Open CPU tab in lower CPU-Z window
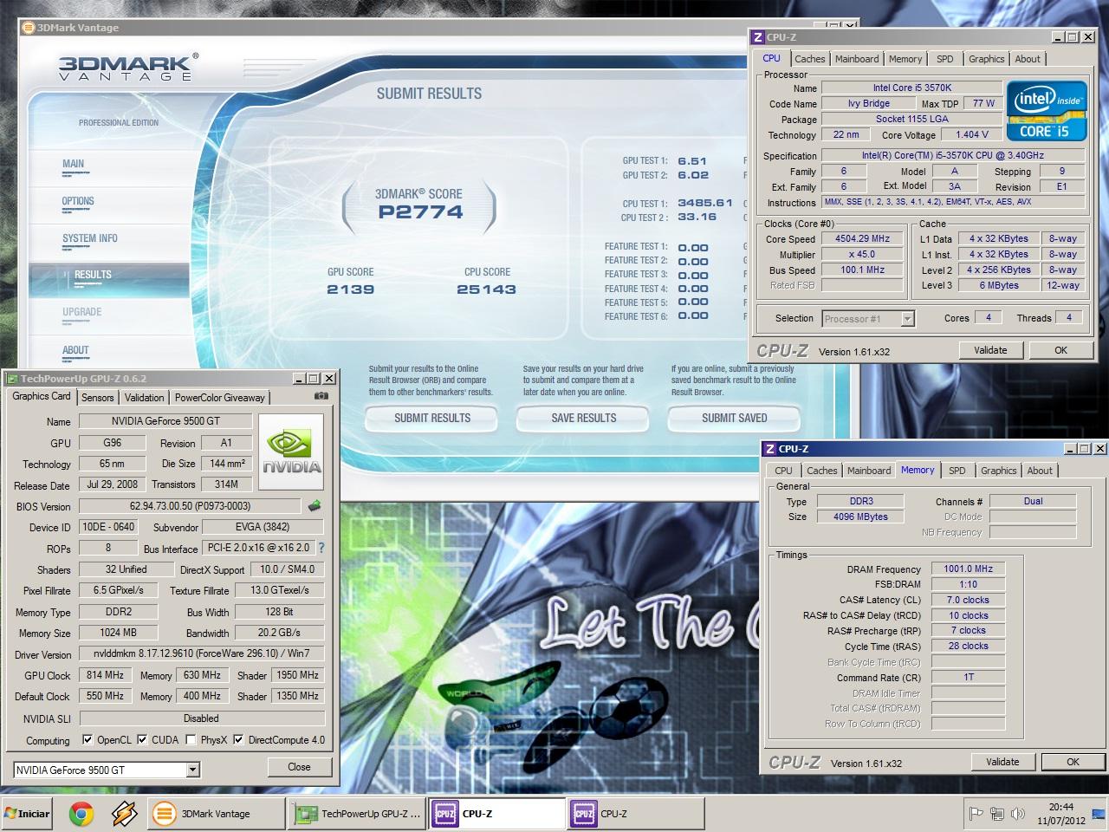Viewport: 1109px width, 832px height. (784, 471)
